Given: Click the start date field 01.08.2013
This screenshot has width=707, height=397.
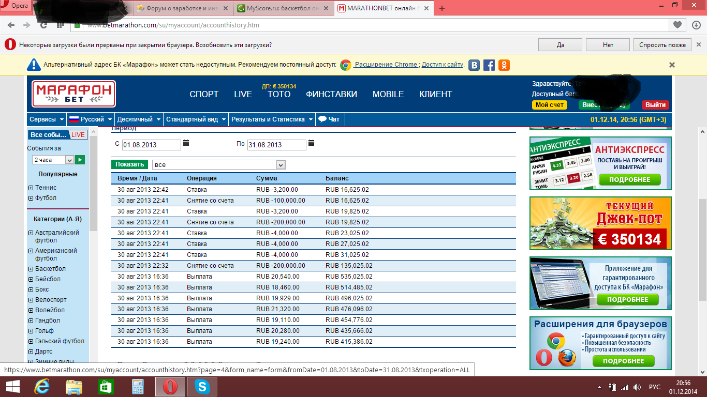Looking at the screenshot, I should tap(151, 145).
